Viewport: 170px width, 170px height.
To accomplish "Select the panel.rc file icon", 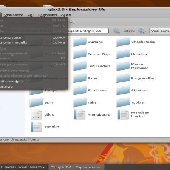I will 37,127.
